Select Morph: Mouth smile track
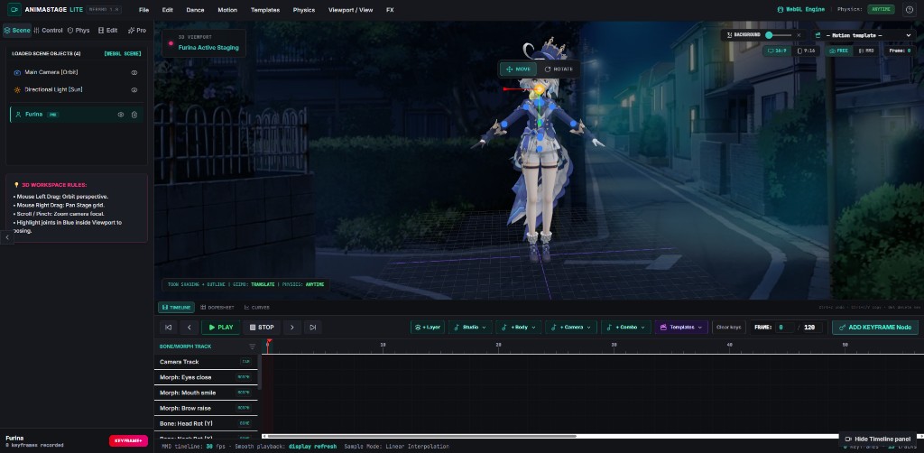 207,393
